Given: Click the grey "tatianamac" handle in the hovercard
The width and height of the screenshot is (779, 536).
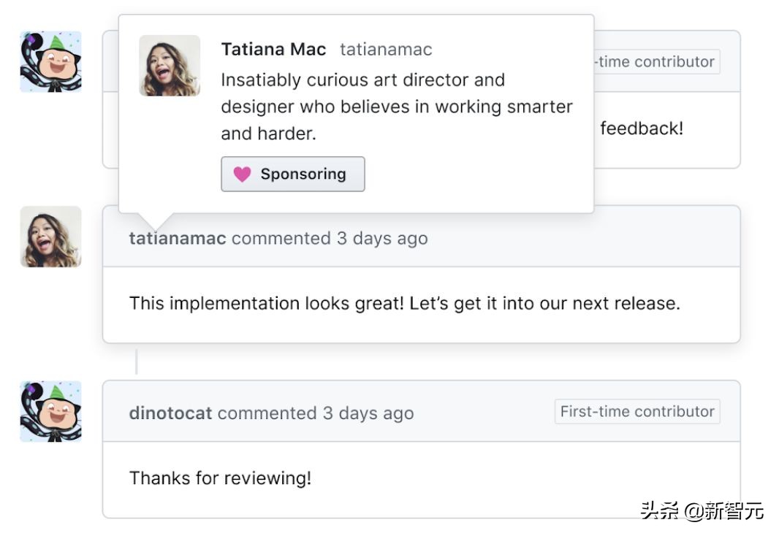Looking at the screenshot, I should [x=386, y=50].
